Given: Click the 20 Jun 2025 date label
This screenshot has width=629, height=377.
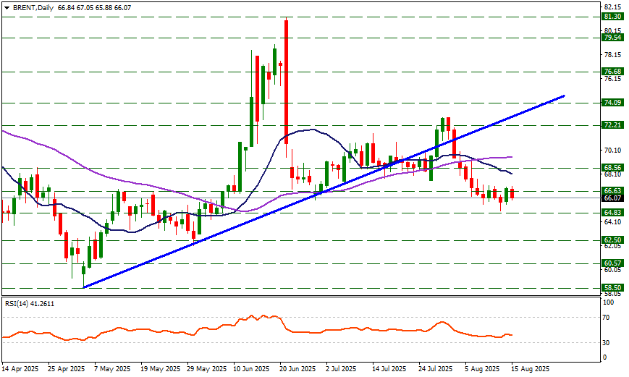Looking at the screenshot, I should [298, 368].
